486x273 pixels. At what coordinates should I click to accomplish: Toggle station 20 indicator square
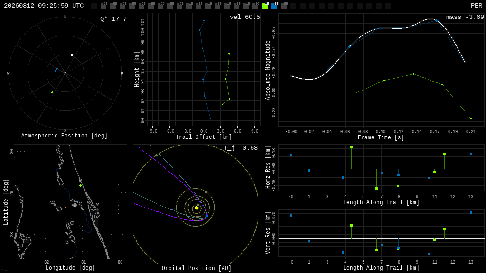(284, 6)
